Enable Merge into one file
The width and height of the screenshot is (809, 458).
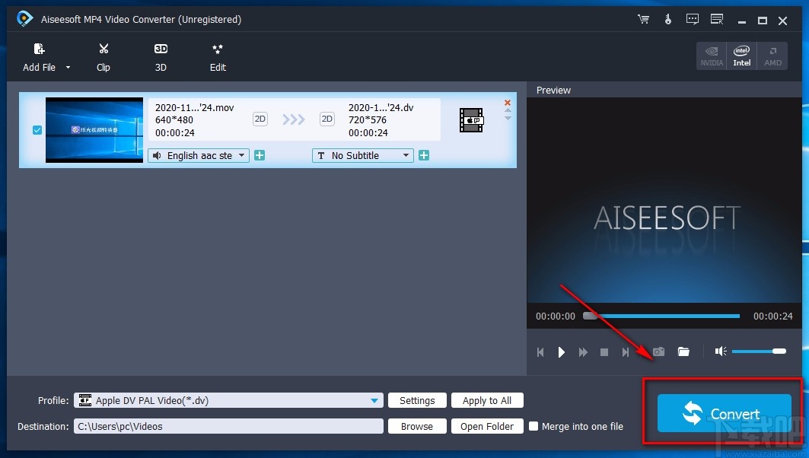click(533, 426)
